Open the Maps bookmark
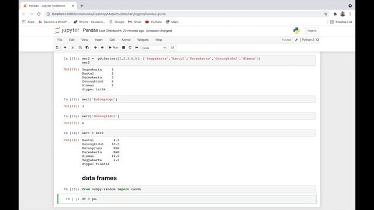 tap(172, 22)
